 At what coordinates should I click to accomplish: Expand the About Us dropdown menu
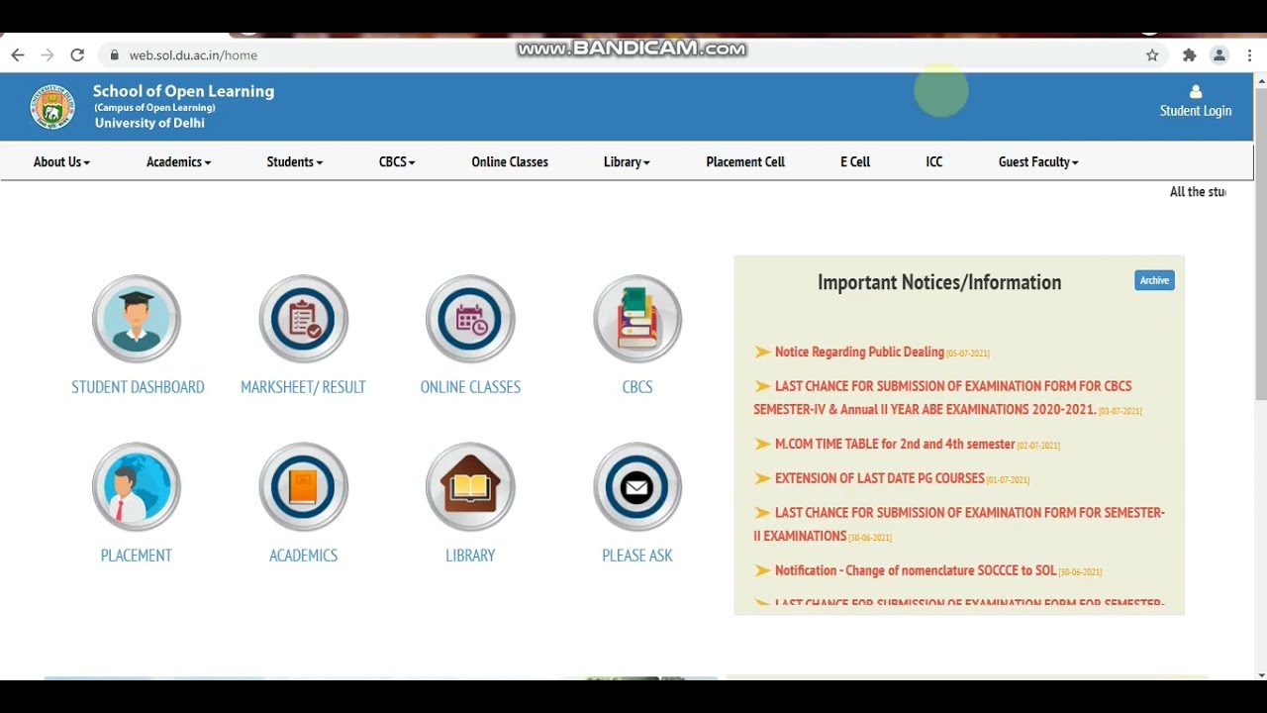coord(61,161)
